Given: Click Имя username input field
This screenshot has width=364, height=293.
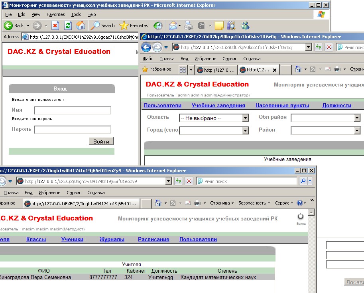Looking at the screenshot, I should [x=73, y=110].
